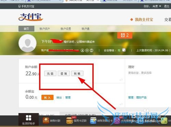
Task: Click the 提现 button
Action: click(64, 73)
